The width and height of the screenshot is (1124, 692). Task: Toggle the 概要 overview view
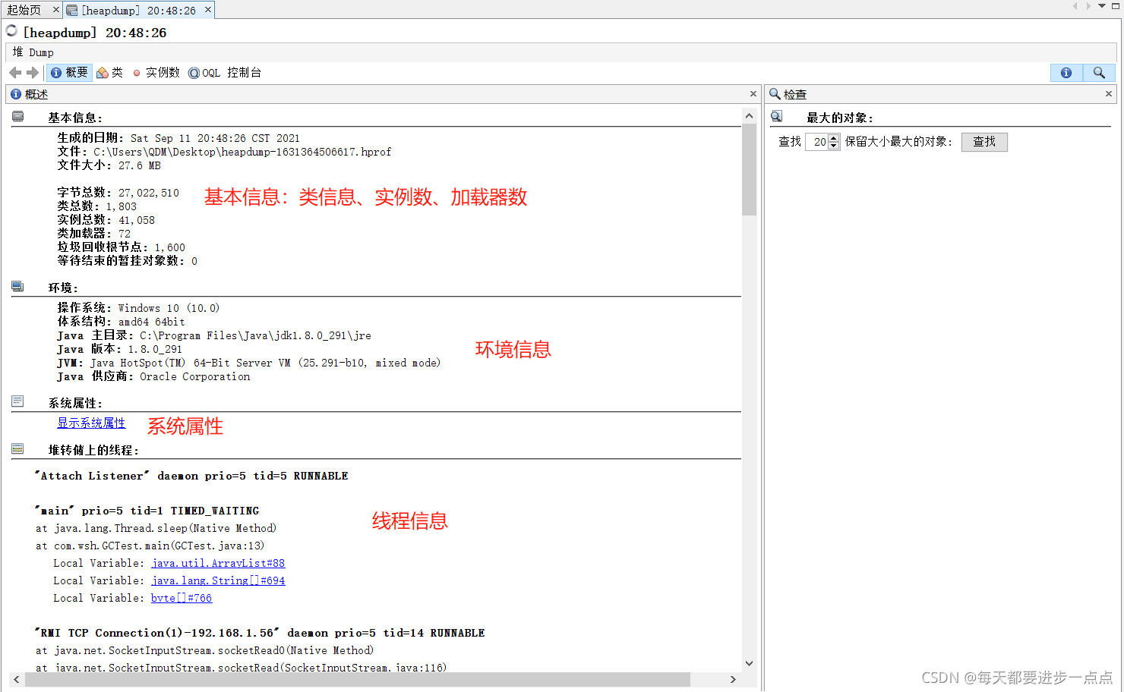tap(68, 72)
